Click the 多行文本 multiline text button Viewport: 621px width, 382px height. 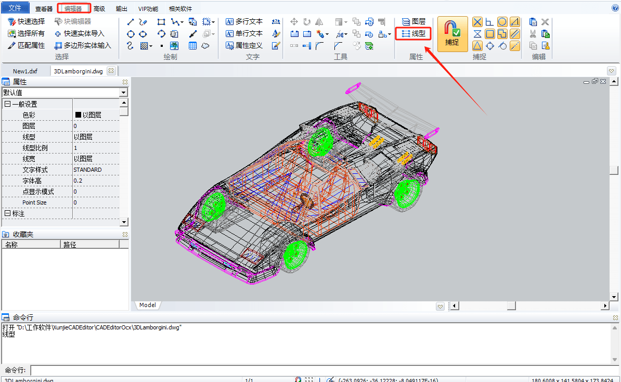244,22
